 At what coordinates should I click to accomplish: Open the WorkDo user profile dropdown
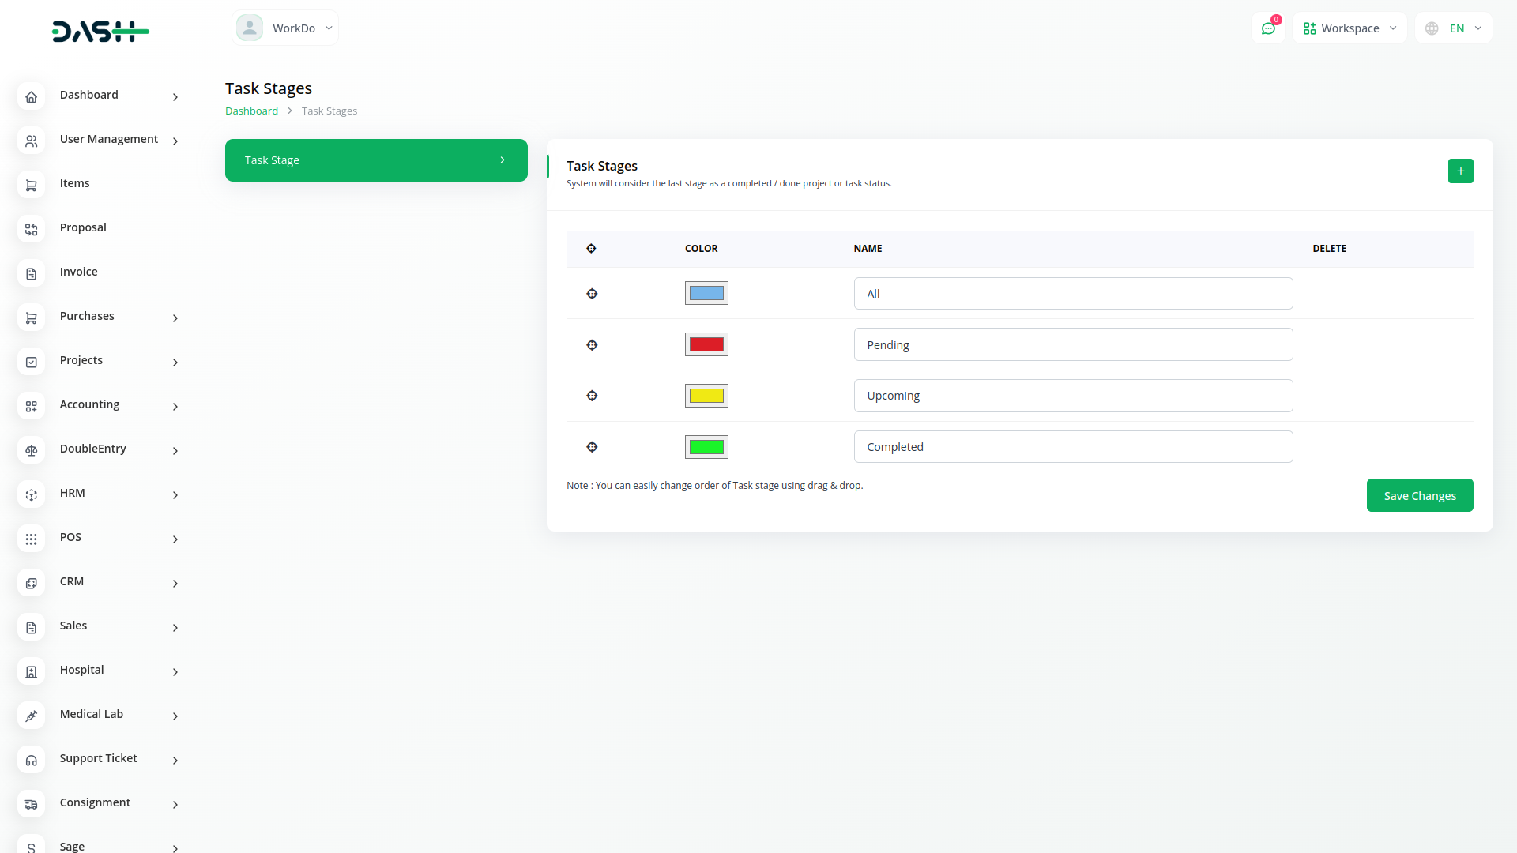point(285,28)
